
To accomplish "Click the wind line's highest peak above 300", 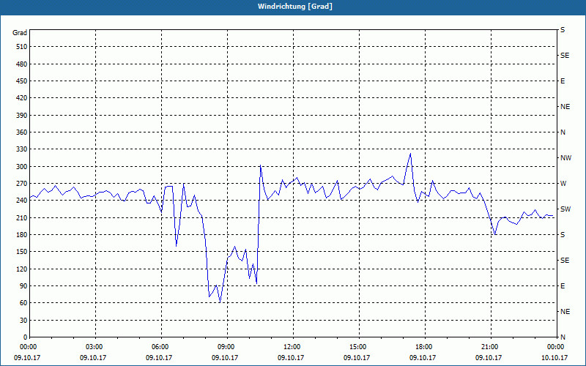I will 410,154.
